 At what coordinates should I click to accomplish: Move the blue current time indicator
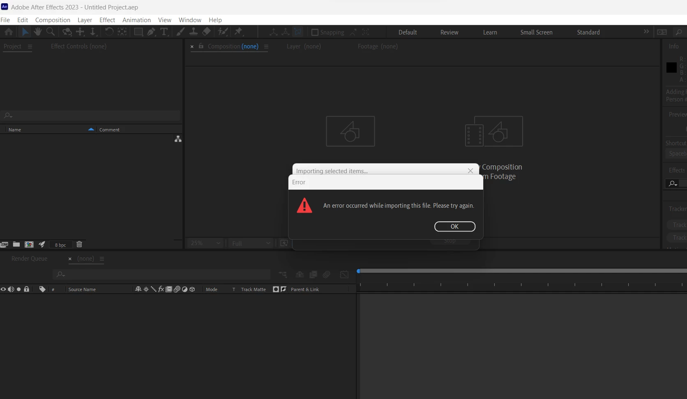pyautogui.click(x=359, y=271)
